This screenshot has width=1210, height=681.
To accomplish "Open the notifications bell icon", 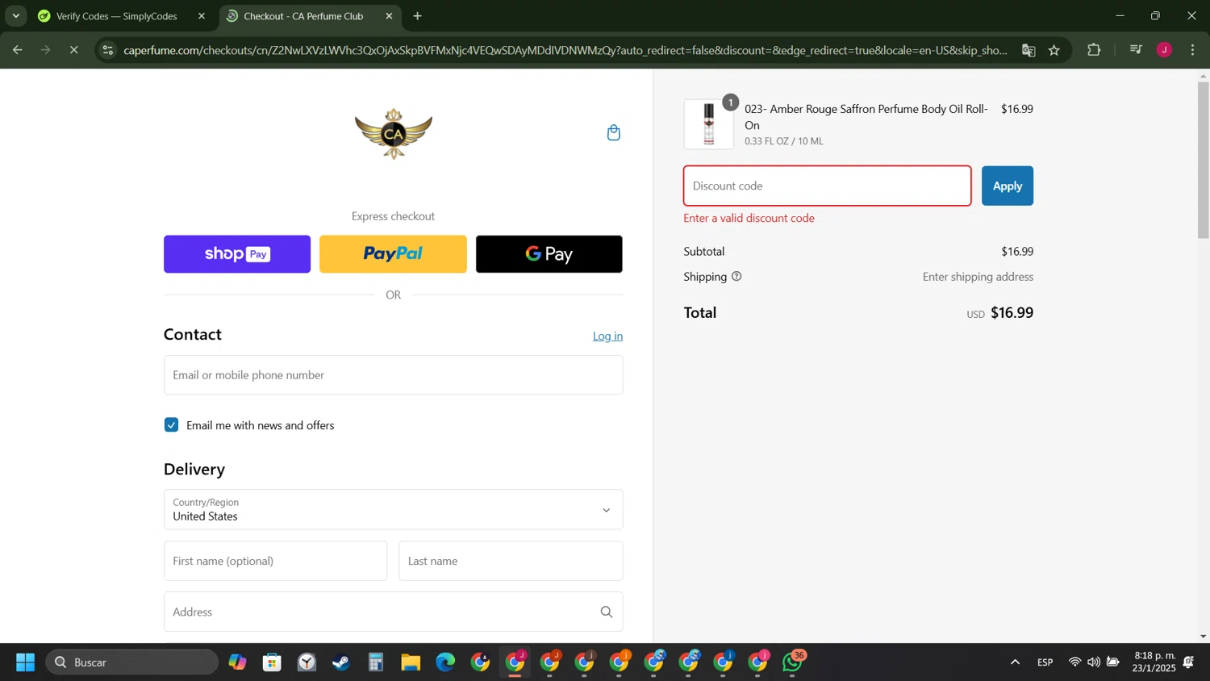I will [x=1189, y=662].
